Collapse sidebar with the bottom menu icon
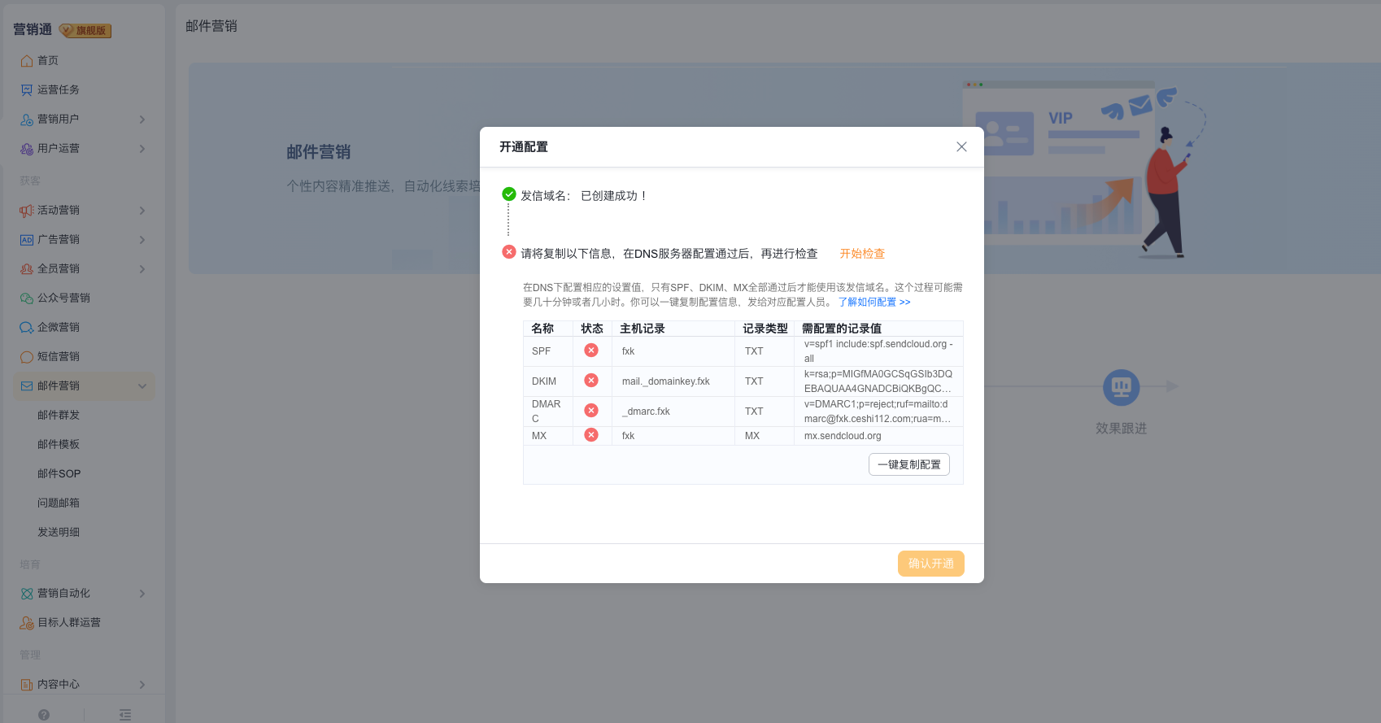Image resolution: width=1381 pixels, height=723 pixels. coord(124,715)
